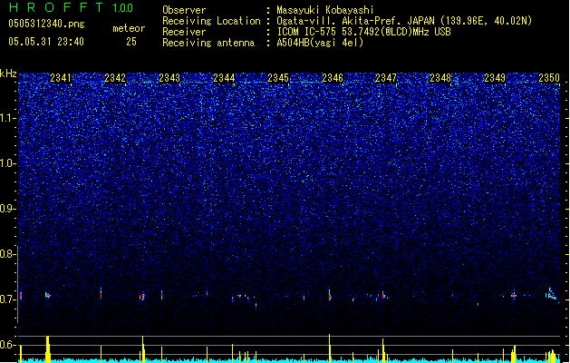
Task: Click the 2344 time marker
Action: (x=224, y=78)
